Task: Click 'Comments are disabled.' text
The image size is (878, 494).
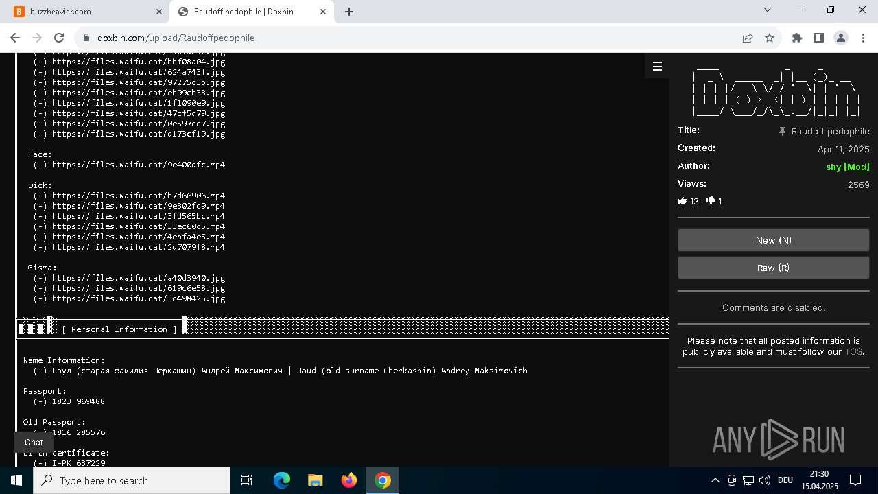Action: (774, 307)
